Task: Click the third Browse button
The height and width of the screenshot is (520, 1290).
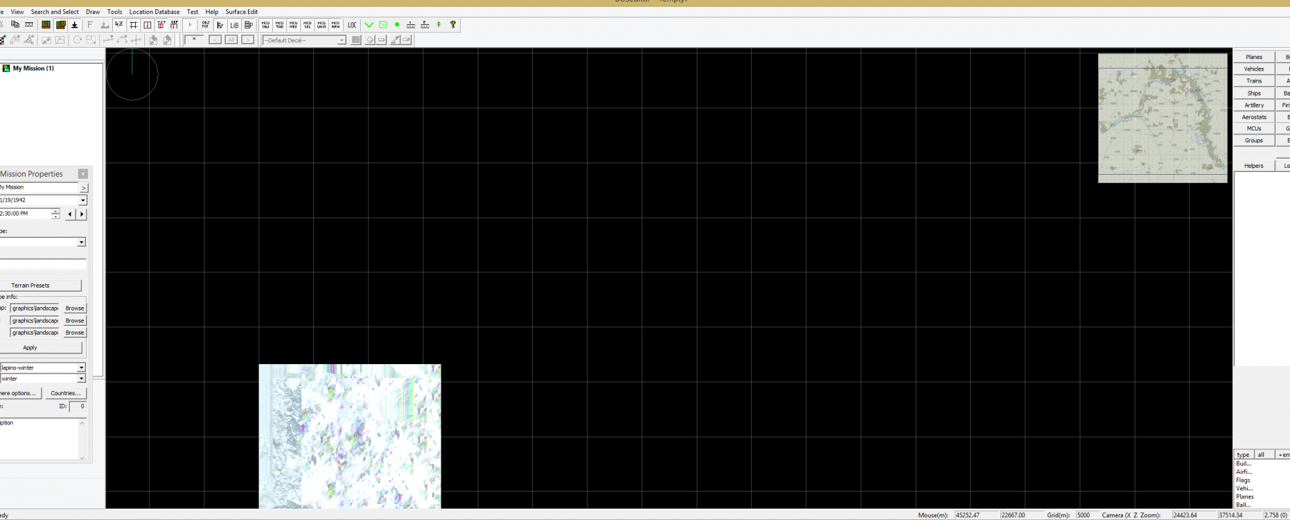Action: click(x=75, y=333)
